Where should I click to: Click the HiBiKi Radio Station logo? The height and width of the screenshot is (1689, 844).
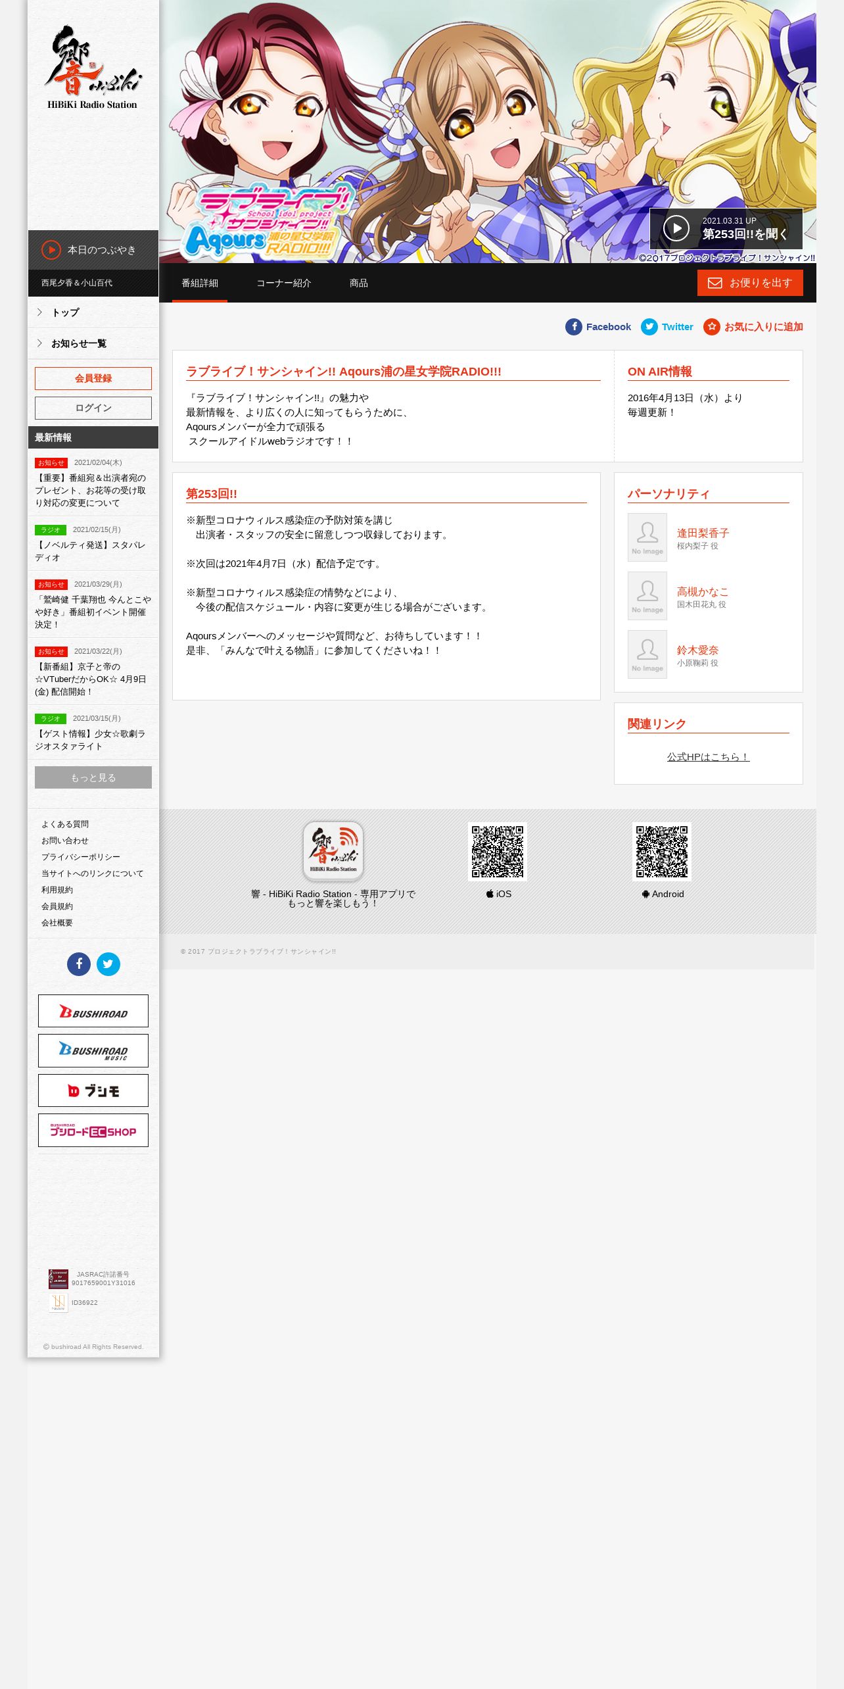coord(93,67)
